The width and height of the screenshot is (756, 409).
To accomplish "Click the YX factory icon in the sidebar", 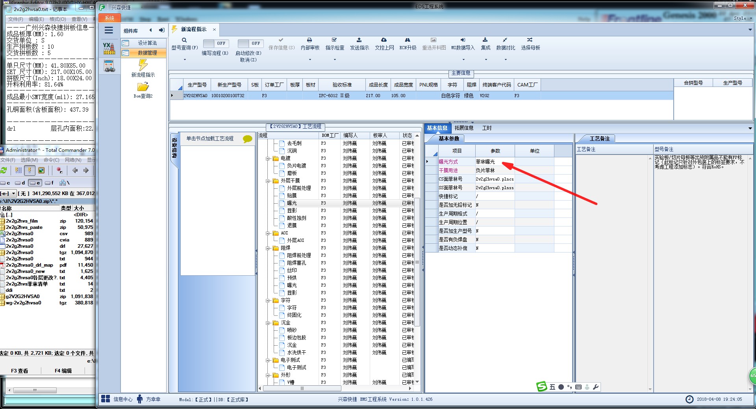I will click(x=109, y=48).
